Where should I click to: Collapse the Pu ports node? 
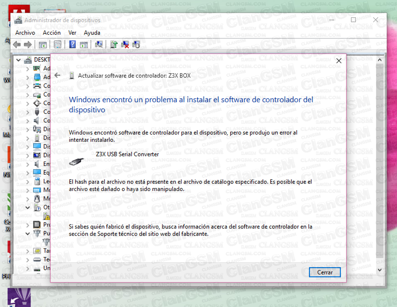(28, 233)
